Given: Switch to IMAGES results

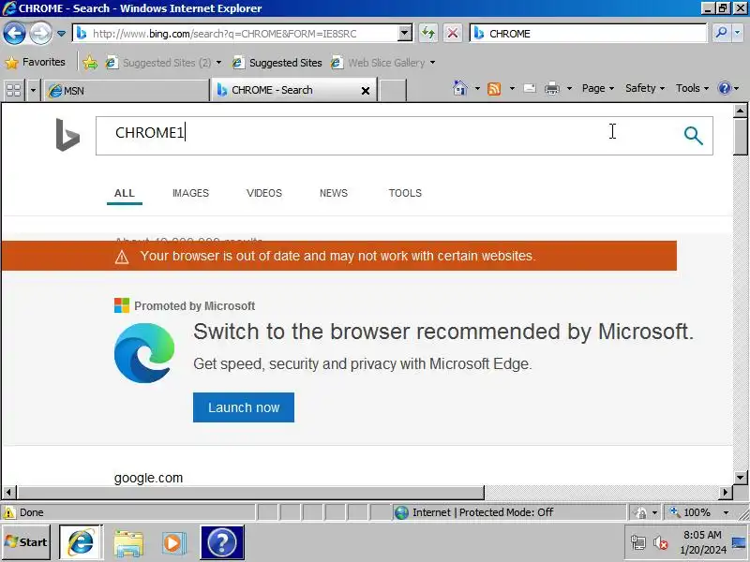Looking at the screenshot, I should (190, 193).
